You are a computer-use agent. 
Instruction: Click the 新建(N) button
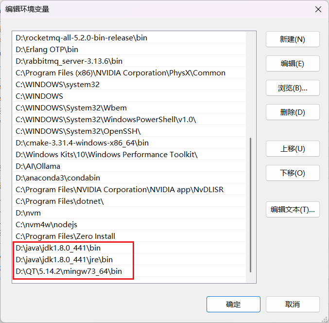pyautogui.click(x=293, y=39)
